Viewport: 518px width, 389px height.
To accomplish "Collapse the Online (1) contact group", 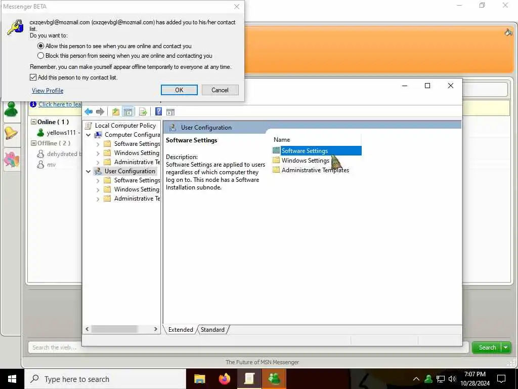I will pyautogui.click(x=33, y=122).
